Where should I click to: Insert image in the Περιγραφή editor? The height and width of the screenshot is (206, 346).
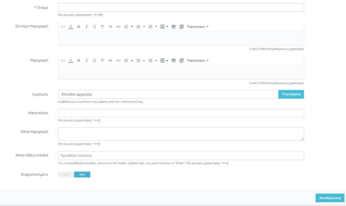coord(173,60)
